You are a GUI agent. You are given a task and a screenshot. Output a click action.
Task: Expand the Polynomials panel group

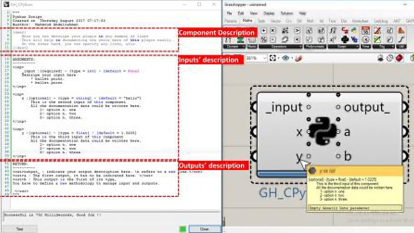coord(315,46)
